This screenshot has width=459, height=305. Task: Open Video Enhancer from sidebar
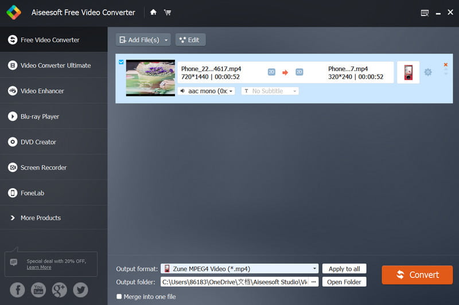click(x=53, y=91)
